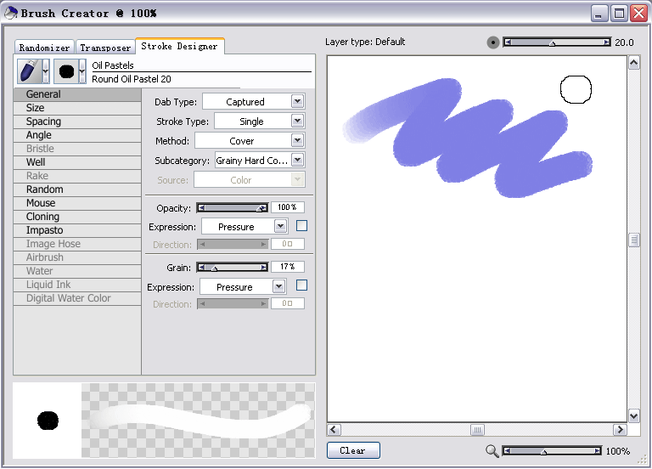Click the Oil Pastels brush category icon

click(29, 71)
